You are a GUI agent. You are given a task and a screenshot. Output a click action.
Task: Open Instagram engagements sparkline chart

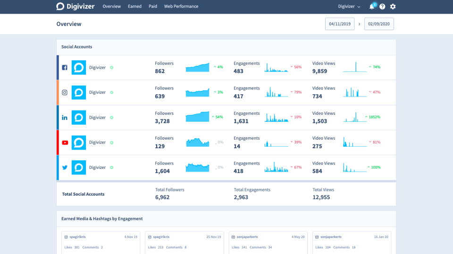tap(276, 92)
